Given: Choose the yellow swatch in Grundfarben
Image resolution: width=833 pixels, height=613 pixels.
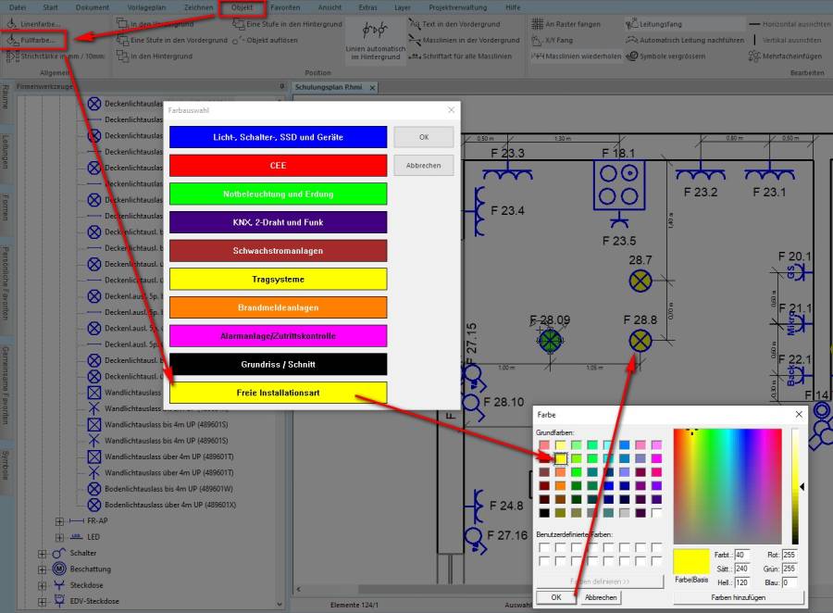Looking at the screenshot, I should tap(560, 458).
